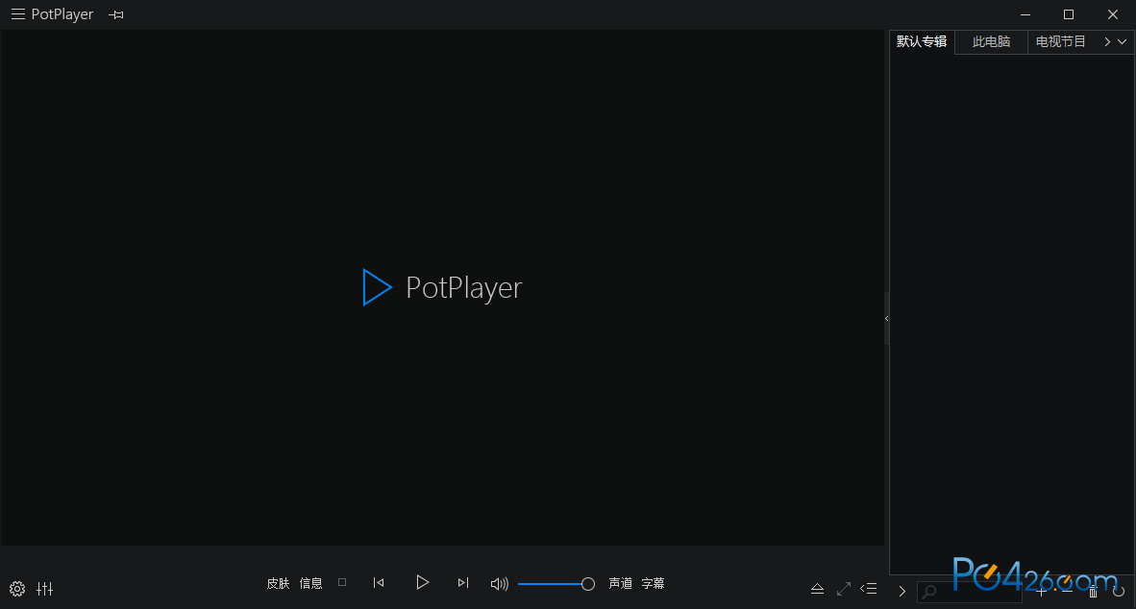Viewport: 1136px width, 609px height.
Task: Click the 皮肤 skin button
Action: [278, 584]
